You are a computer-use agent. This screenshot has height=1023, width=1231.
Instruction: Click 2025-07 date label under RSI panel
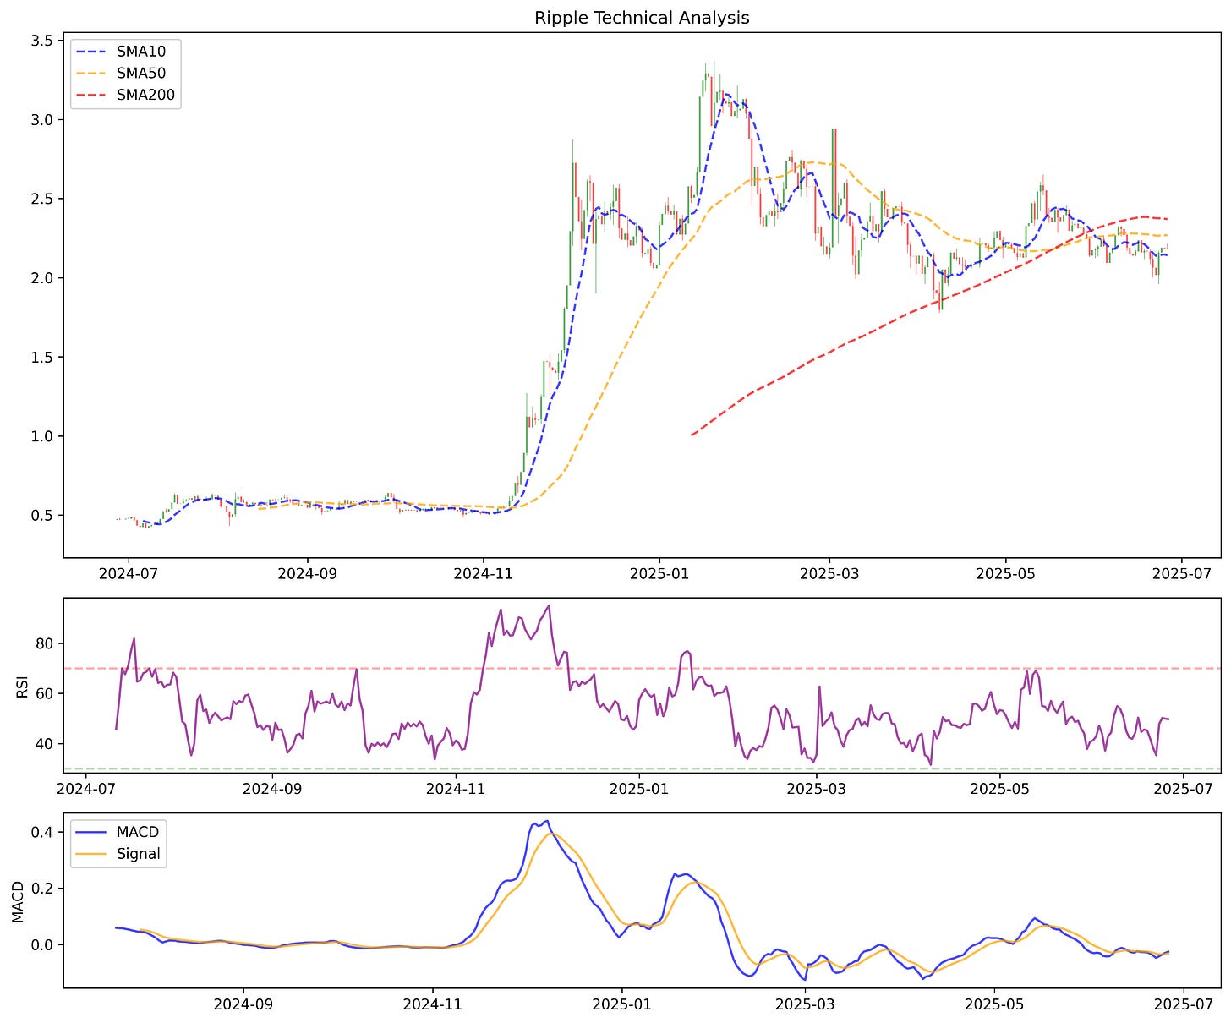click(x=1183, y=790)
